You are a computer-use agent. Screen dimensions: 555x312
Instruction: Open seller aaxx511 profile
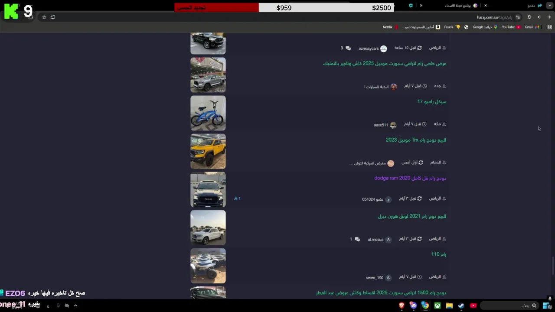[x=385, y=125]
